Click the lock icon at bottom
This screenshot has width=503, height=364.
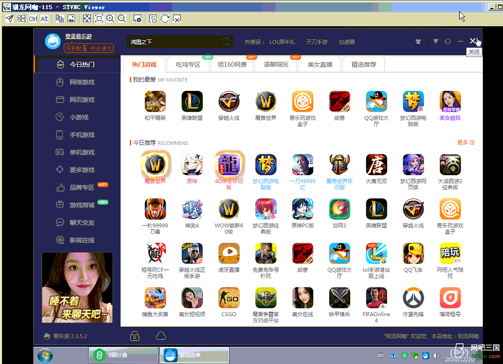pyautogui.click(x=135, y=336)
